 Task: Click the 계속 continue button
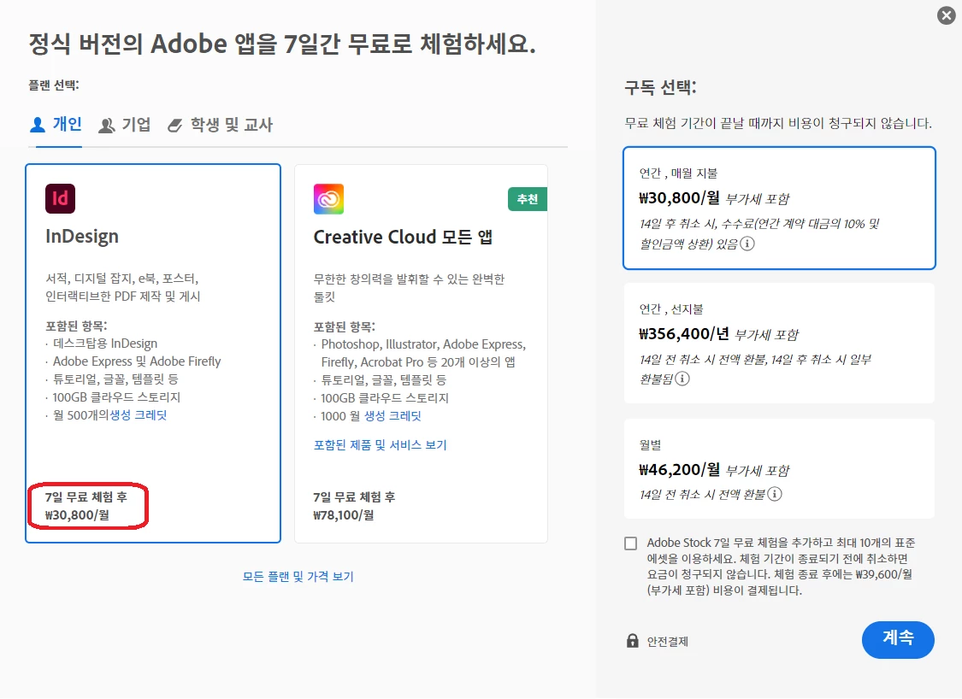pyautogui.click(x=898, y=639)
